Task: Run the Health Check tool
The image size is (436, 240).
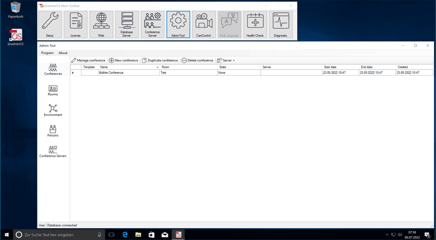Action: click(255, 24)
